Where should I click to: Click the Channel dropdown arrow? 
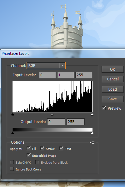click(x=63, y=65)
